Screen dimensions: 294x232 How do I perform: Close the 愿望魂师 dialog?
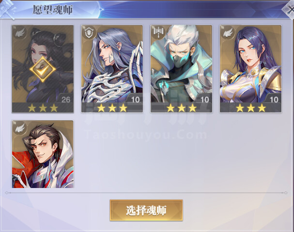(x=290, y=9)
